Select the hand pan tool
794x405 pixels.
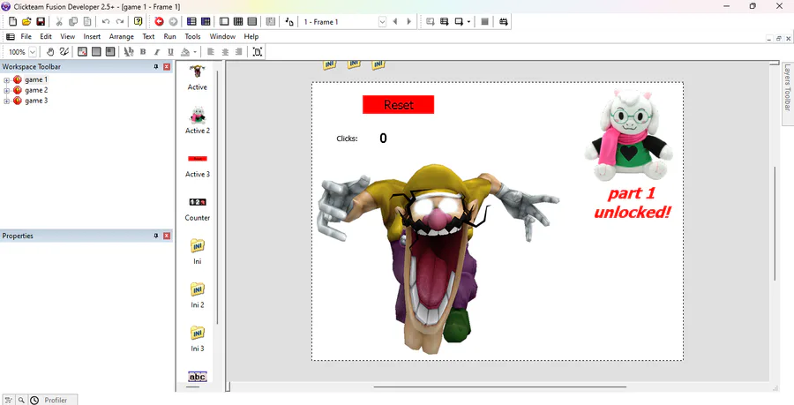[50, 52]
